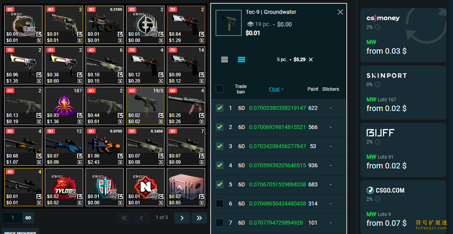453x234 pixels.
Task: Click float value 0.07068650424480438
Action: (277, 203)
